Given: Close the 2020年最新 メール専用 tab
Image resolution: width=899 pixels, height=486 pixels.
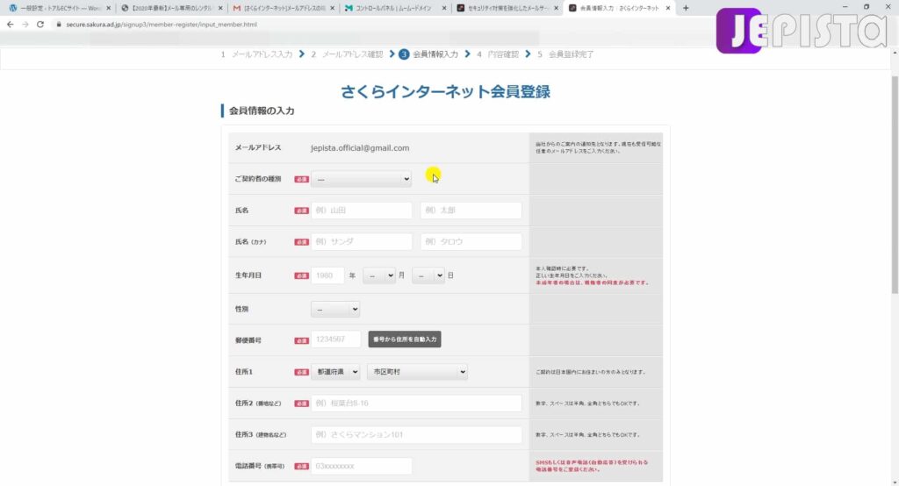Looking at the screenshot, I should pyautogui.click(x=220, y=8).
